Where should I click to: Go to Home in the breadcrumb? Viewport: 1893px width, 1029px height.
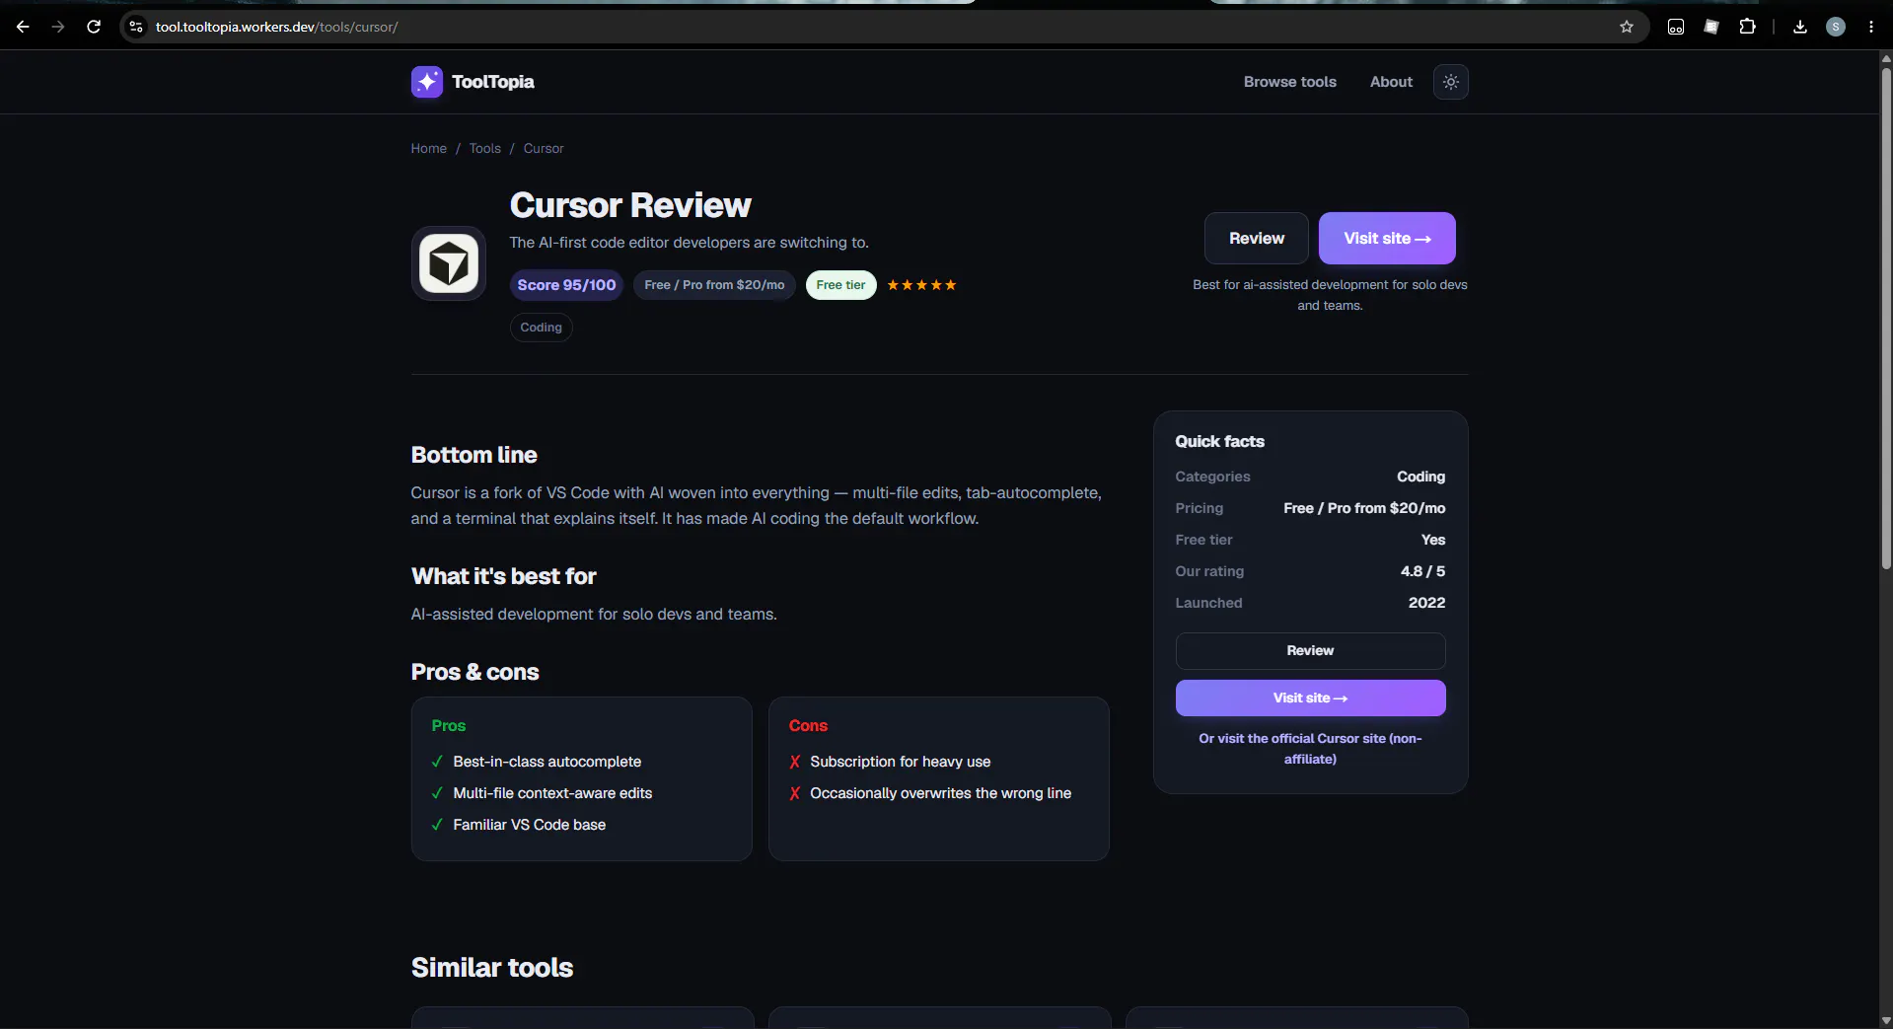(429, 148)
